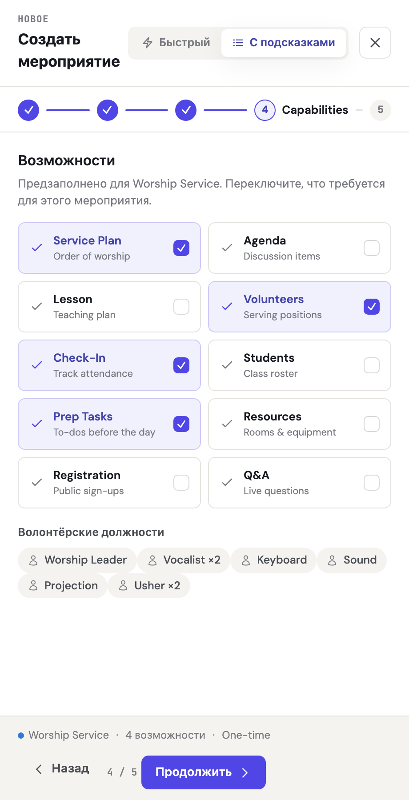Select the Usher ×2 position chip
Viewport: 409px width, 800px height.
tap(149, 586)
